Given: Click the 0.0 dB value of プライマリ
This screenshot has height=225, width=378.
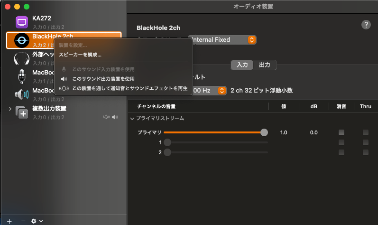Looking at the screenshot, I should [x=313, y=132].
